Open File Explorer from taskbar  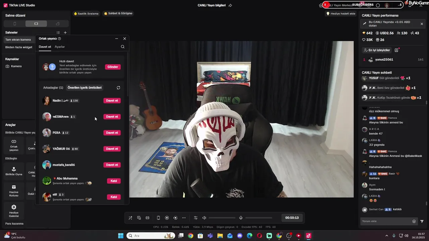(220, 236)
